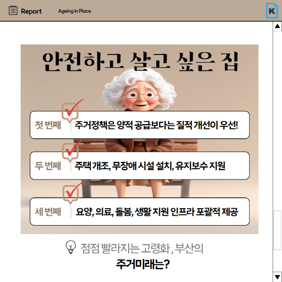
Task: Click the checkmark icon above 두 번째
Action: (72, 151)
